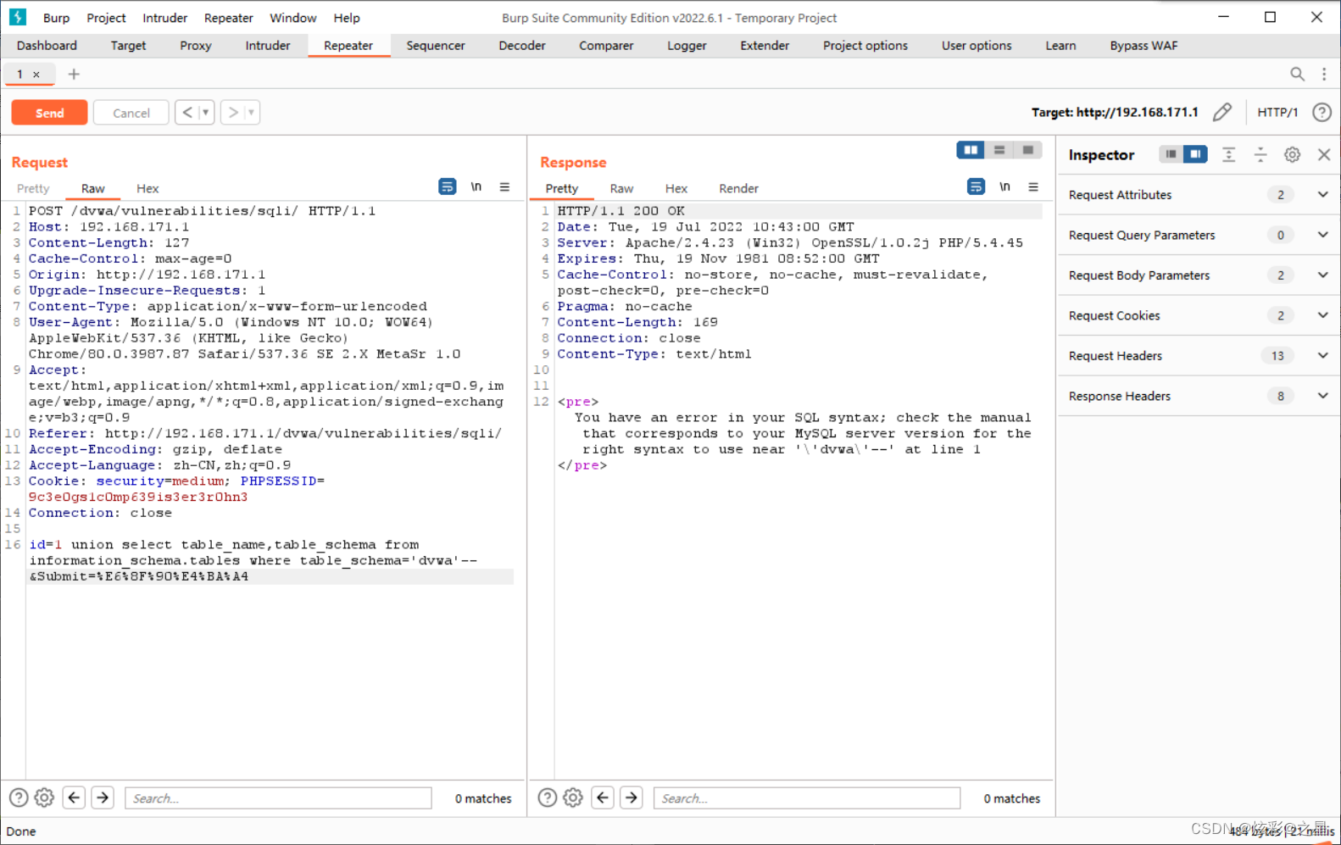Focus the Request search field
The image size is (1341, 845).
(x=278, y=798)
